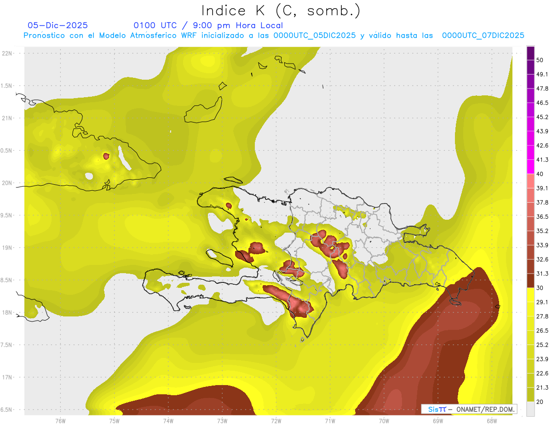
Task: Click the legend value '32.6'
Action: (542, 259)
